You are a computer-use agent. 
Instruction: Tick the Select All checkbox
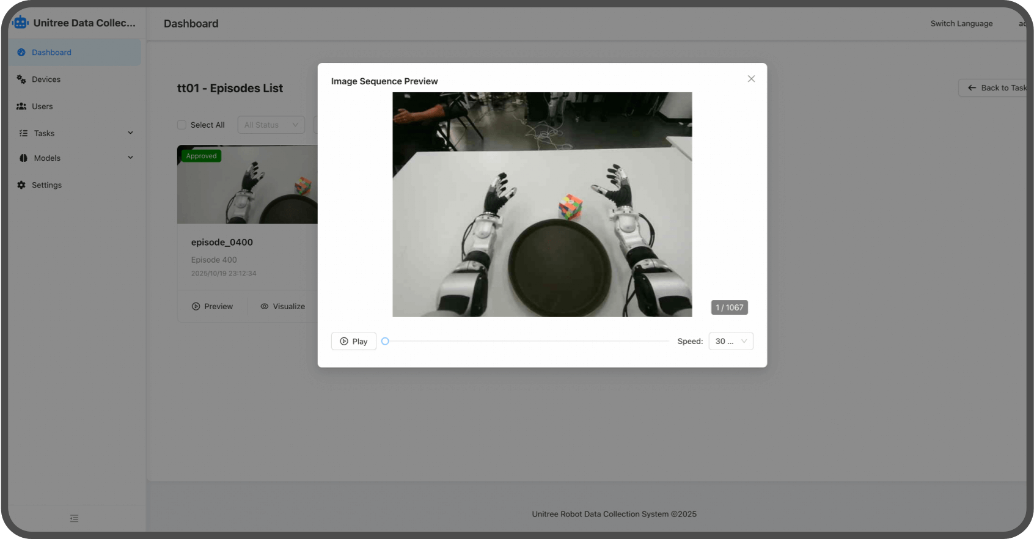pyautogui.click(x=182, y=125)
